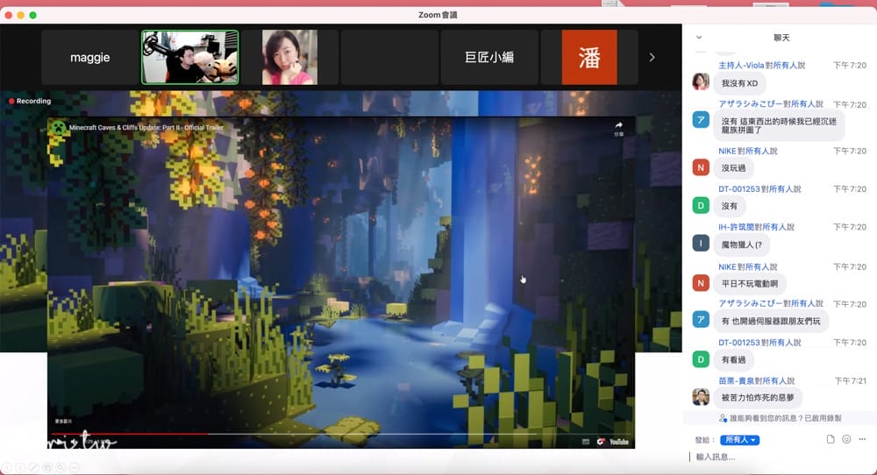Viewport: 877px width, 475px height.
Task: Click the YouTube logo on the player
Action: click(x=618, y=442)
